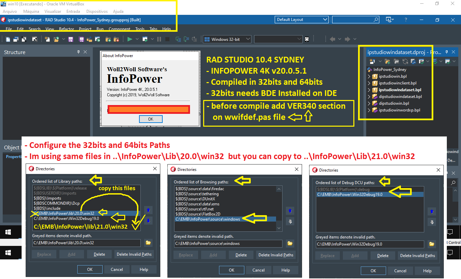Move path up in Debug DCU paths dialog

(432, 211)
